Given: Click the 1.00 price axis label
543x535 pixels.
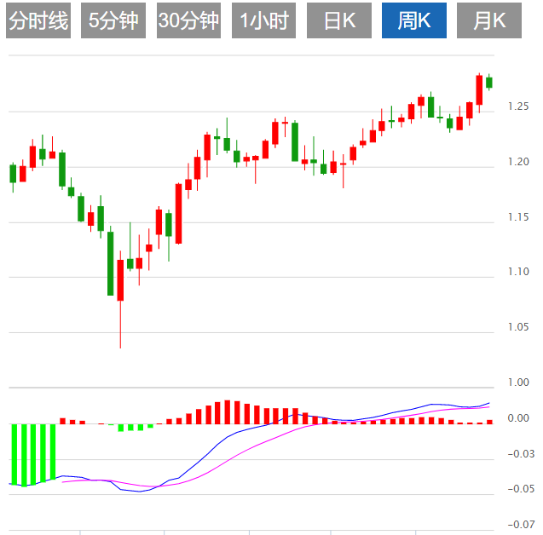Looking at the screenshot, I should click(518, 383).
